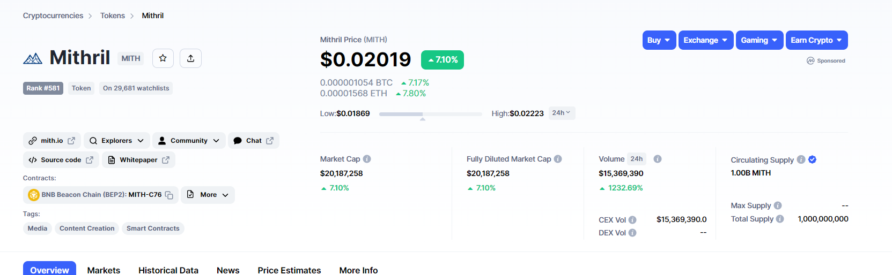Open the Gaming dropdown menu
This screenshot has height=275, width=892.
click(760, 40)
